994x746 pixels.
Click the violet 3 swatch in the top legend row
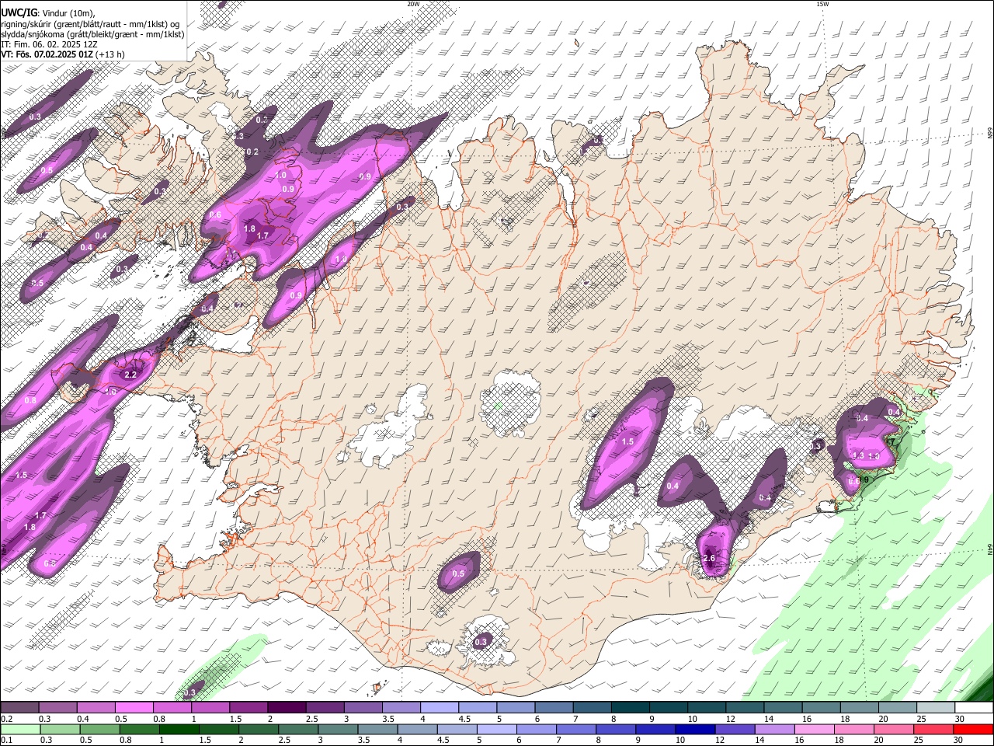tap(362, 708)
